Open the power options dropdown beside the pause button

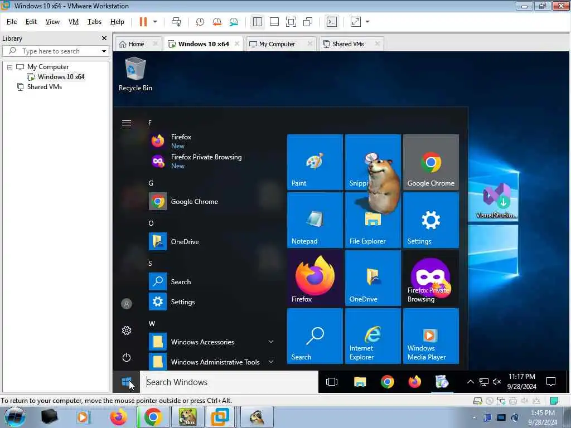click(155, 22)
